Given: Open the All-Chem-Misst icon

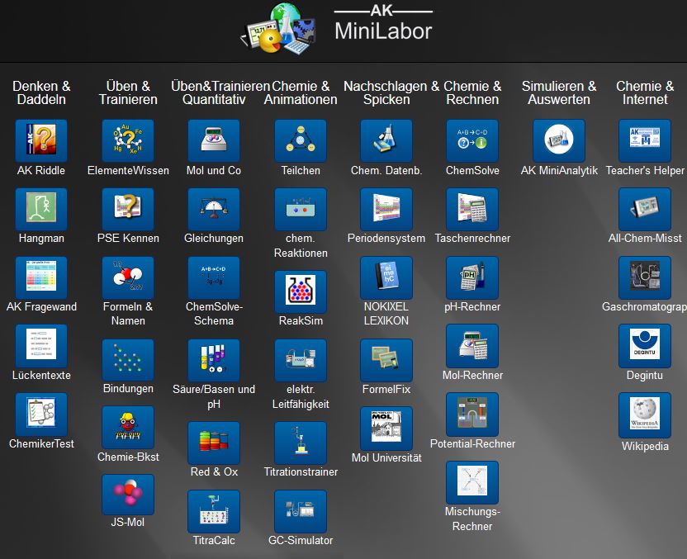Looking at the screenshot, I should (x=645, y=209).
